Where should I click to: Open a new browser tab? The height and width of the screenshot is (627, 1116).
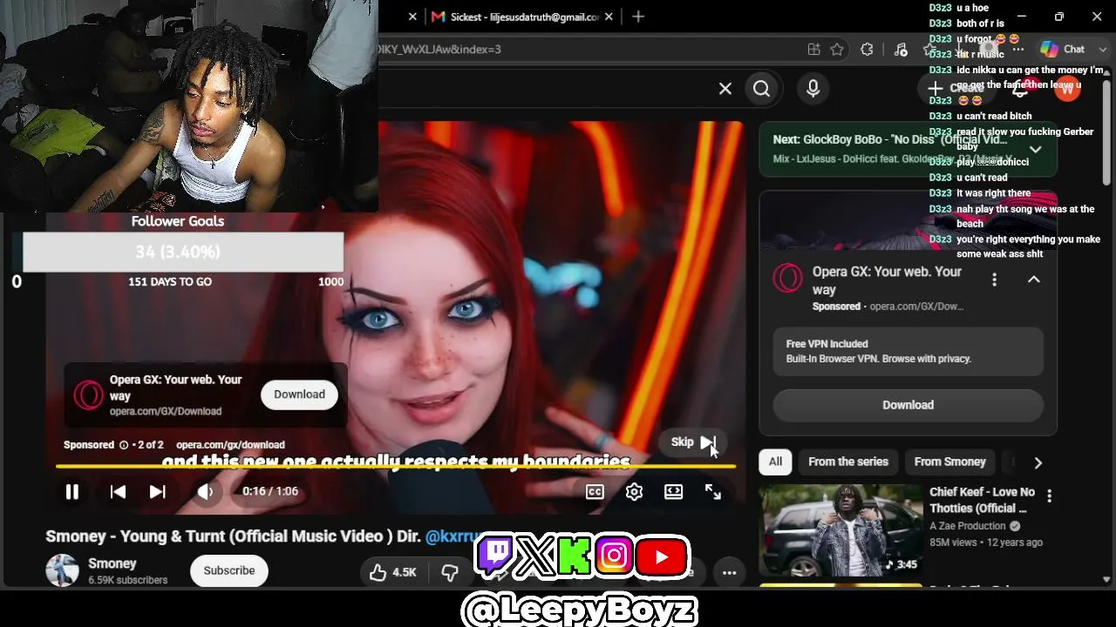[x=638, y=17]
